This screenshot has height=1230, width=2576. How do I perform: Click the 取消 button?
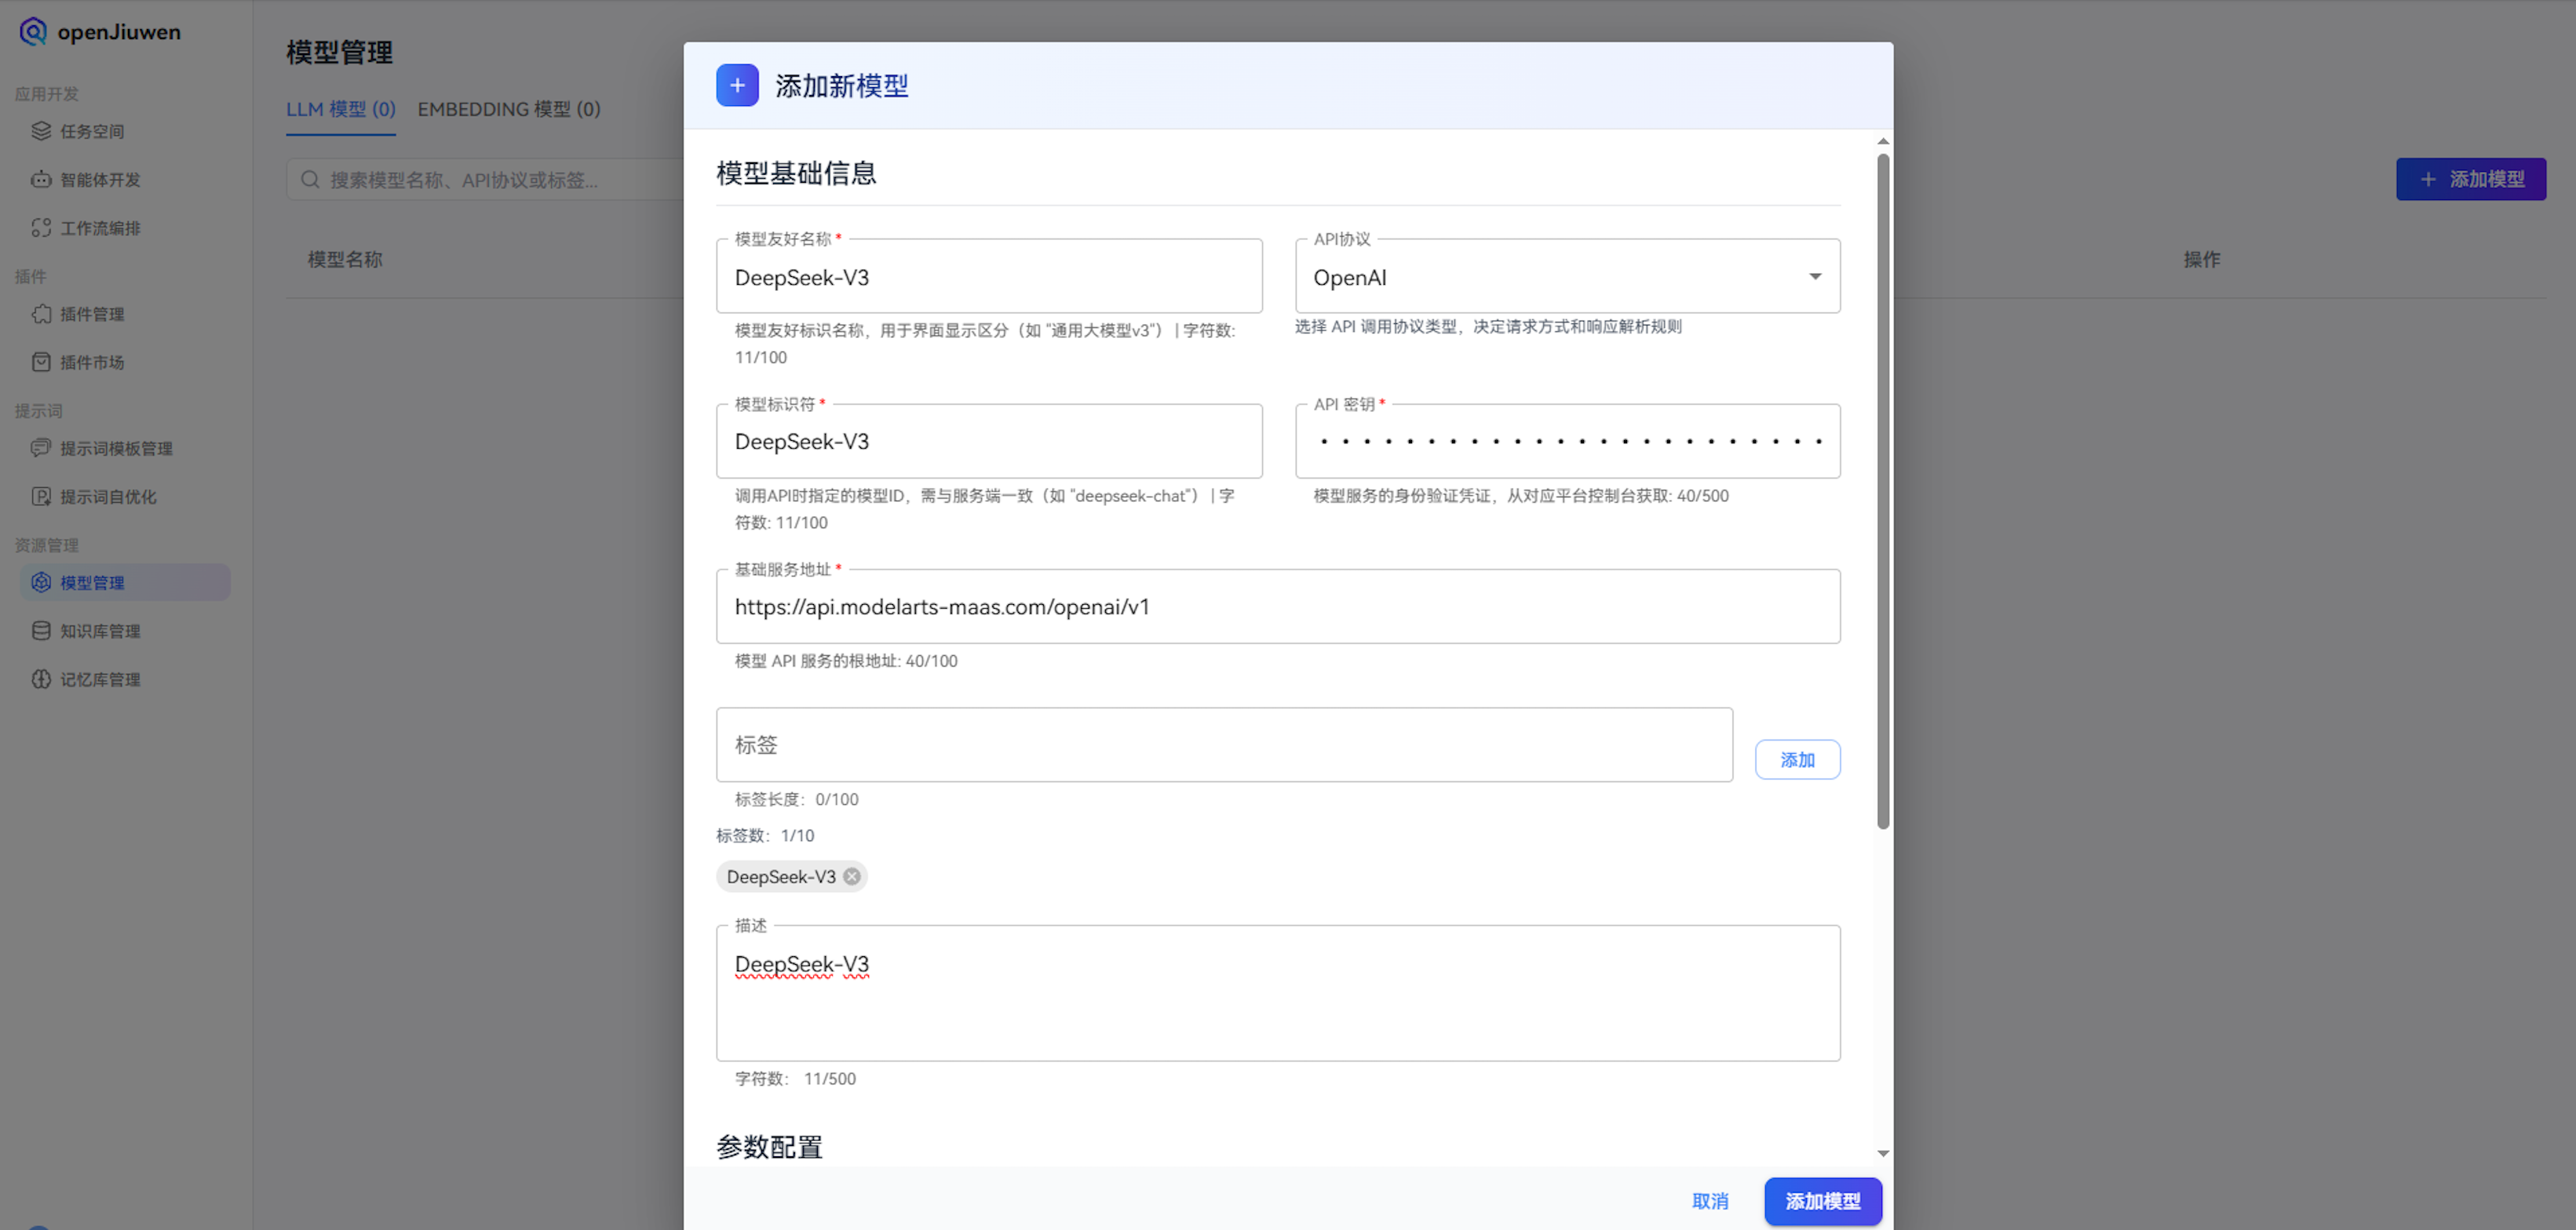click(1710, 1201)
